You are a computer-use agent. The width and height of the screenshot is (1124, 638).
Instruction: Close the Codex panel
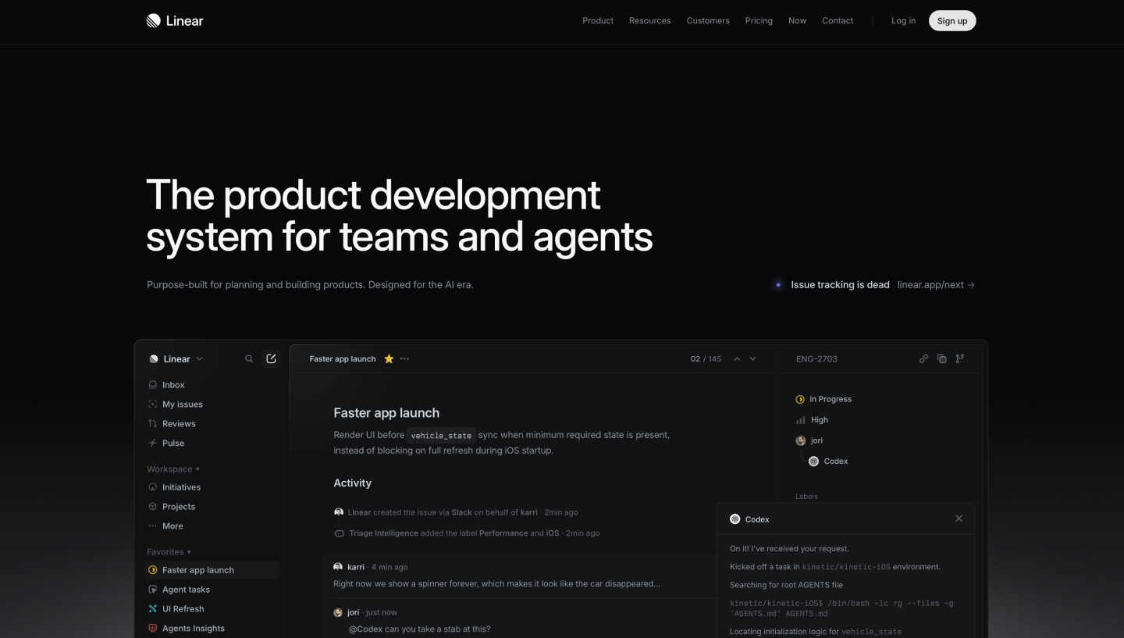[x=959, y=519]
